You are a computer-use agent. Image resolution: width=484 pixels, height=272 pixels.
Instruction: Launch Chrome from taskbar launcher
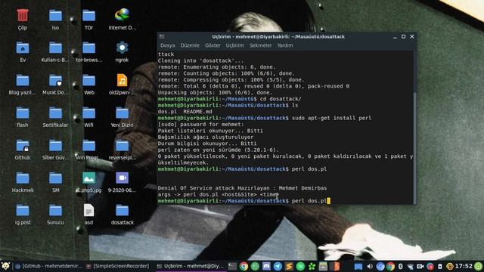coord(244,266)
